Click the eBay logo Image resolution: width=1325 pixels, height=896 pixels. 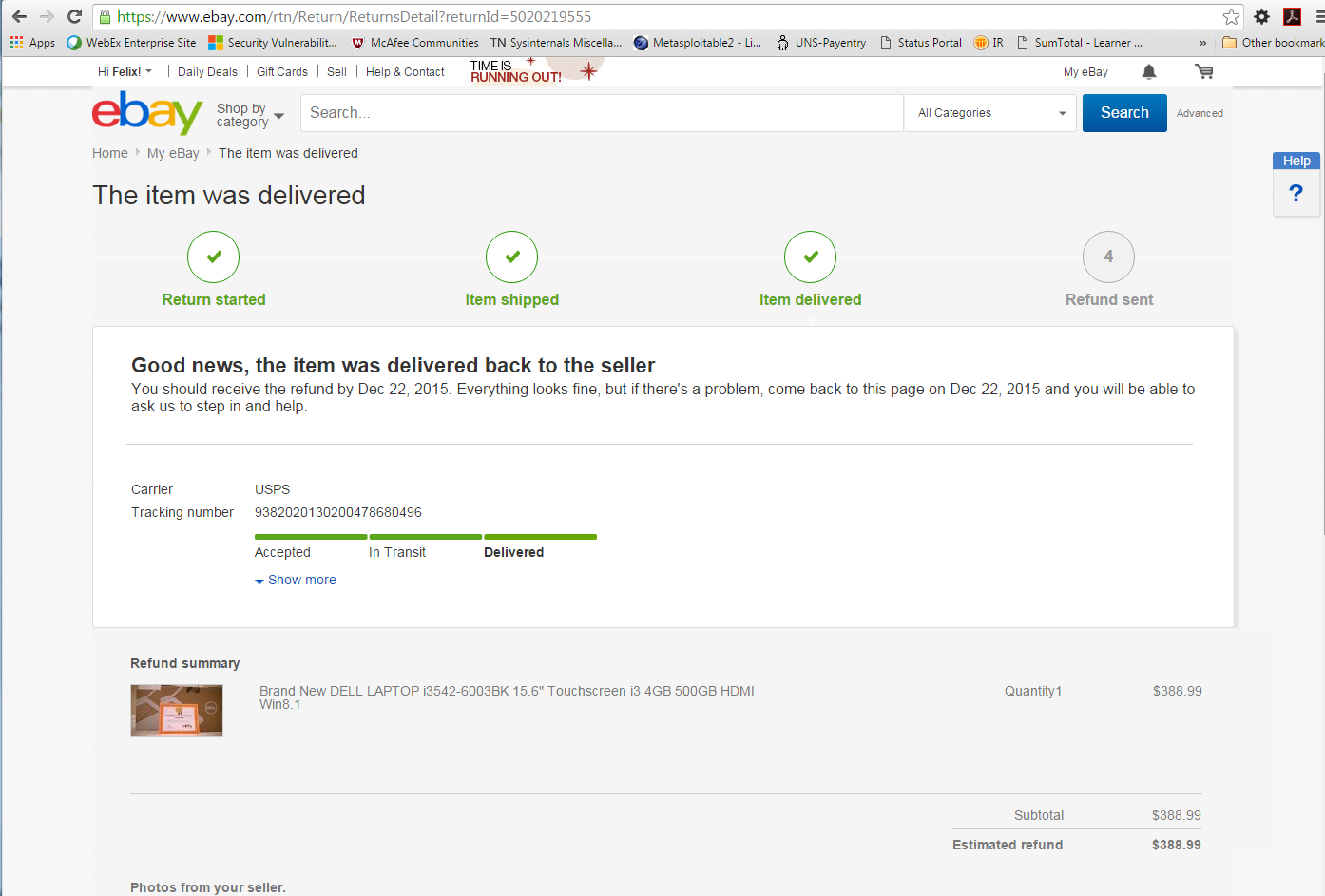point(147,112)
